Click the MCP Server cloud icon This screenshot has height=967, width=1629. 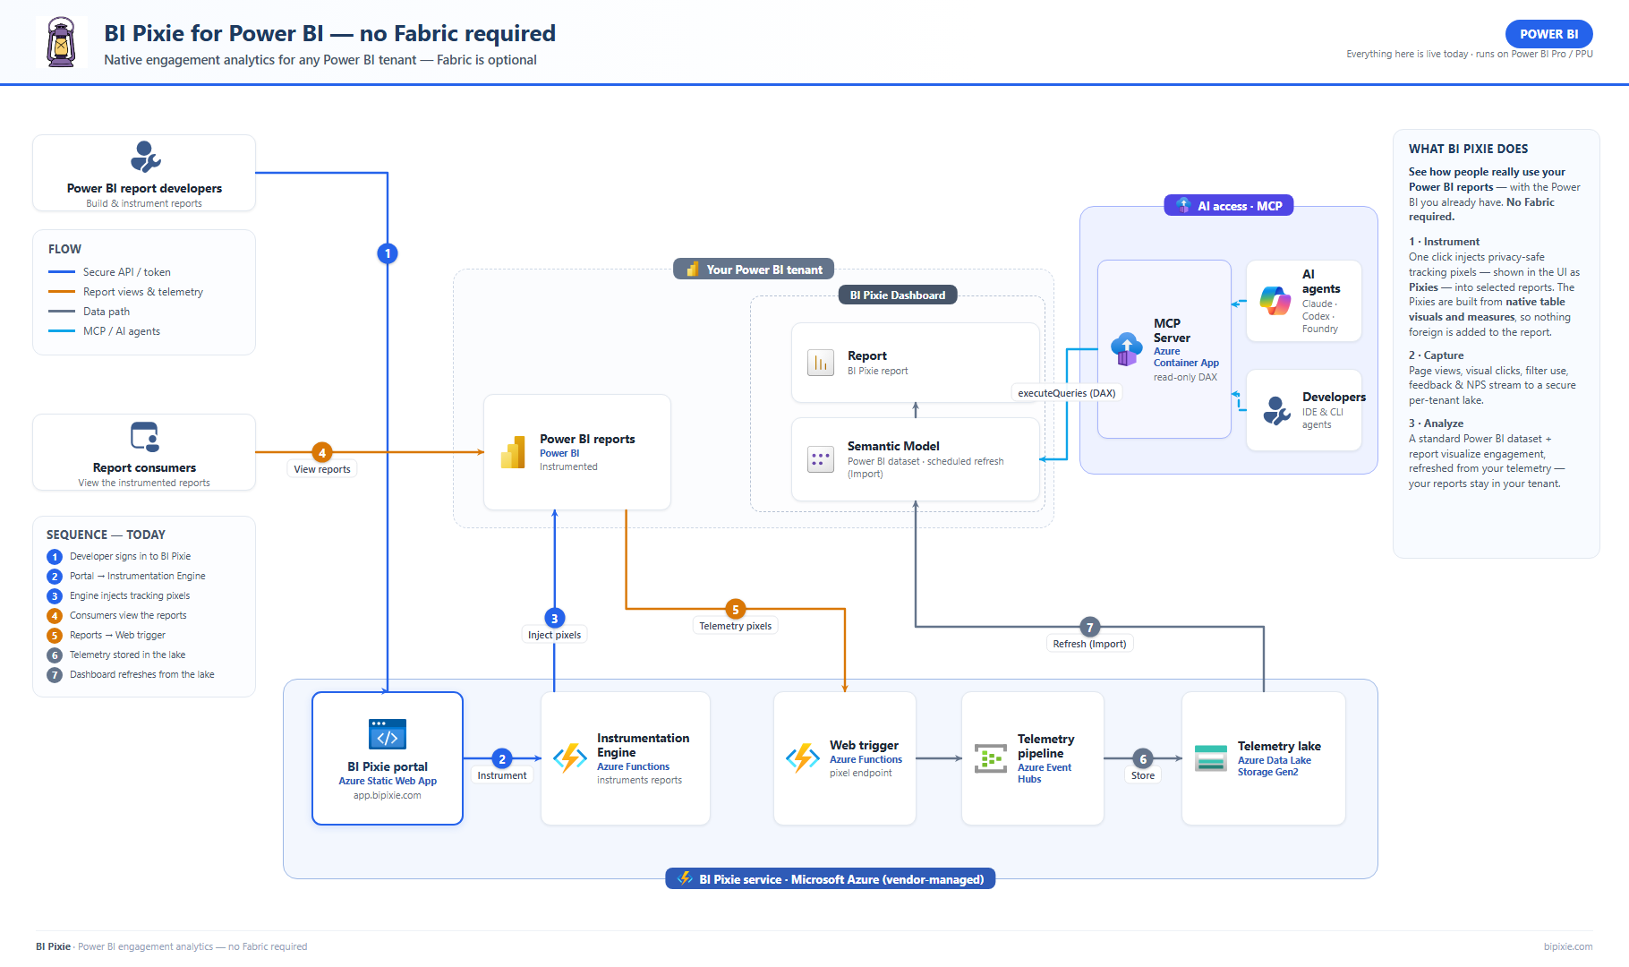point(1127,349)
